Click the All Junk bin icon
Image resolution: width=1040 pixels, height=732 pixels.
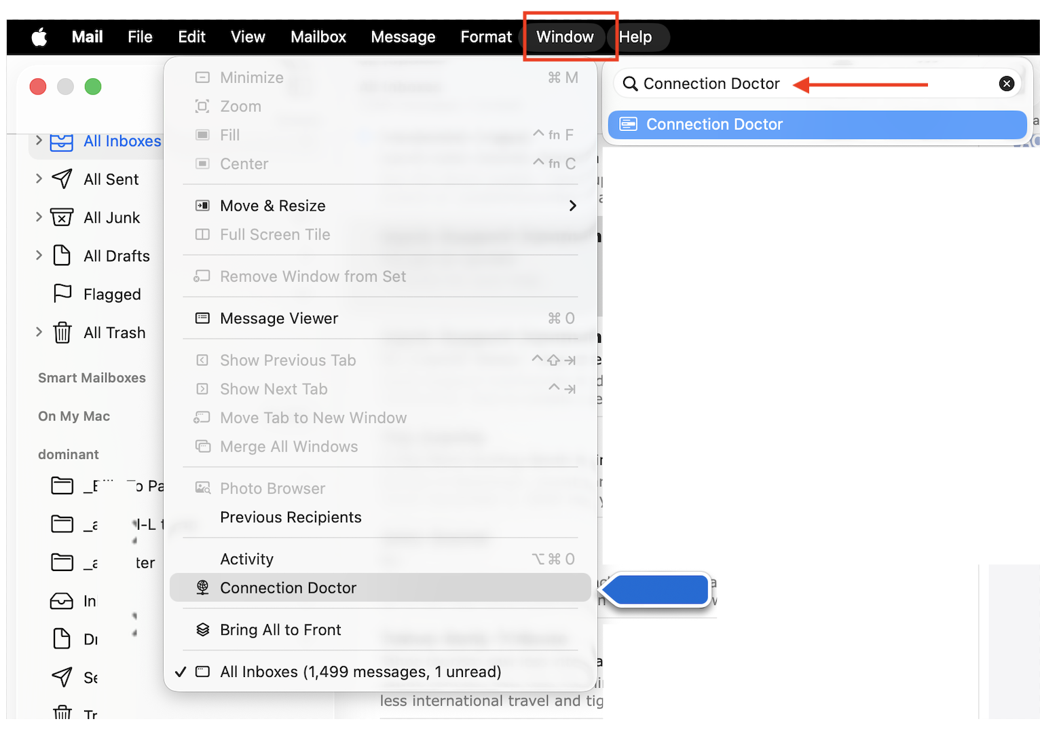point(62,217)
